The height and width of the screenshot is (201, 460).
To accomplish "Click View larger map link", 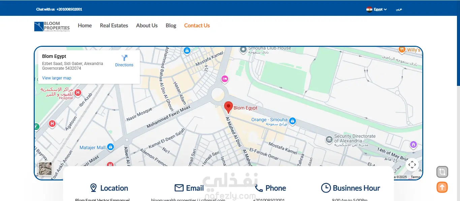I will (x=57, y=78).
